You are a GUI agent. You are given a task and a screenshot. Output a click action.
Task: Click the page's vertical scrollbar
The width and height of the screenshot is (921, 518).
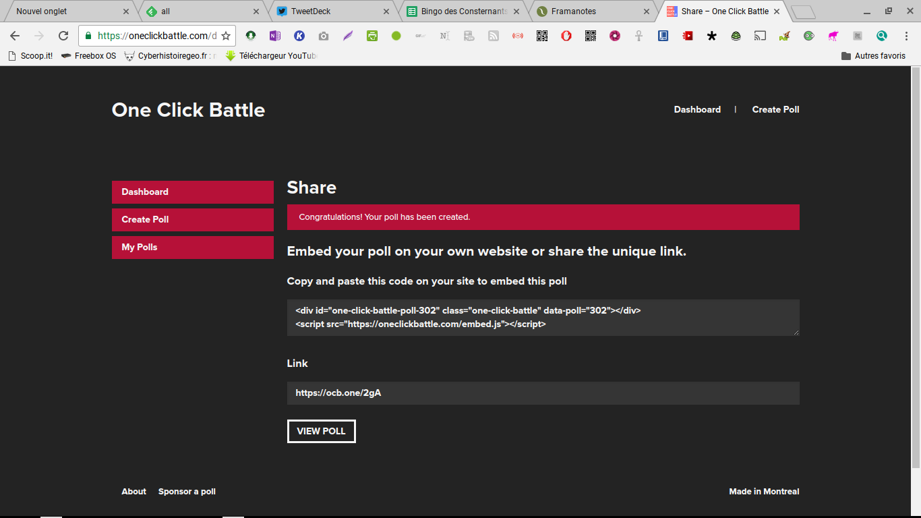[x=916, y=268]
